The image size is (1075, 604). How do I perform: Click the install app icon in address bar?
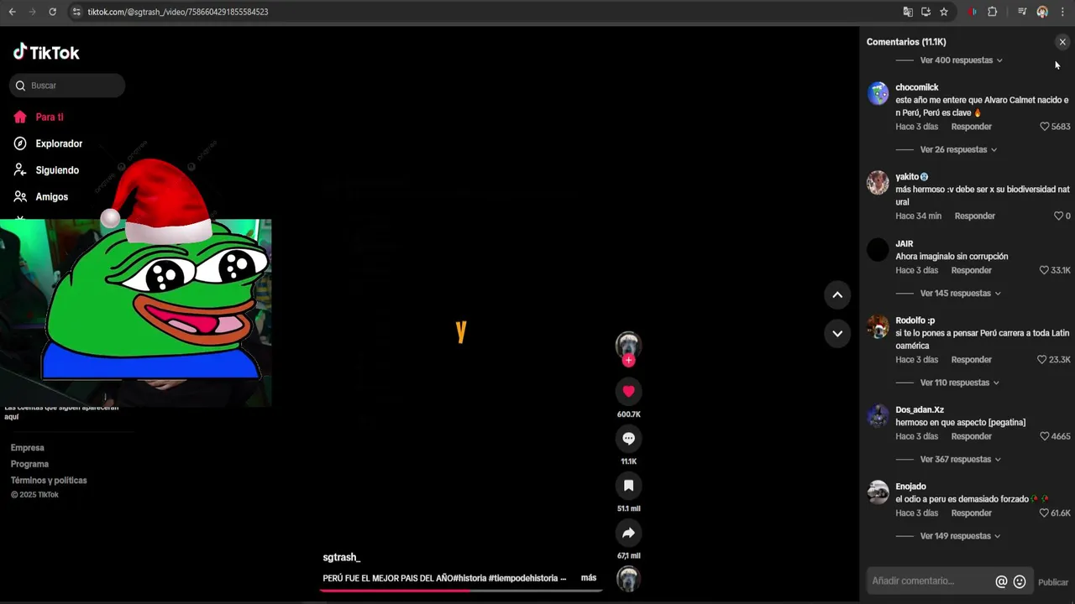click(x=926, y=12)
